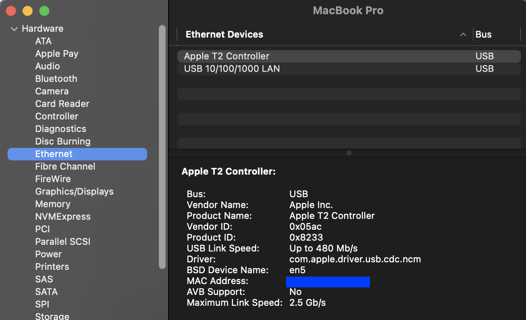Select the Power category

click(x=49, y=254)
